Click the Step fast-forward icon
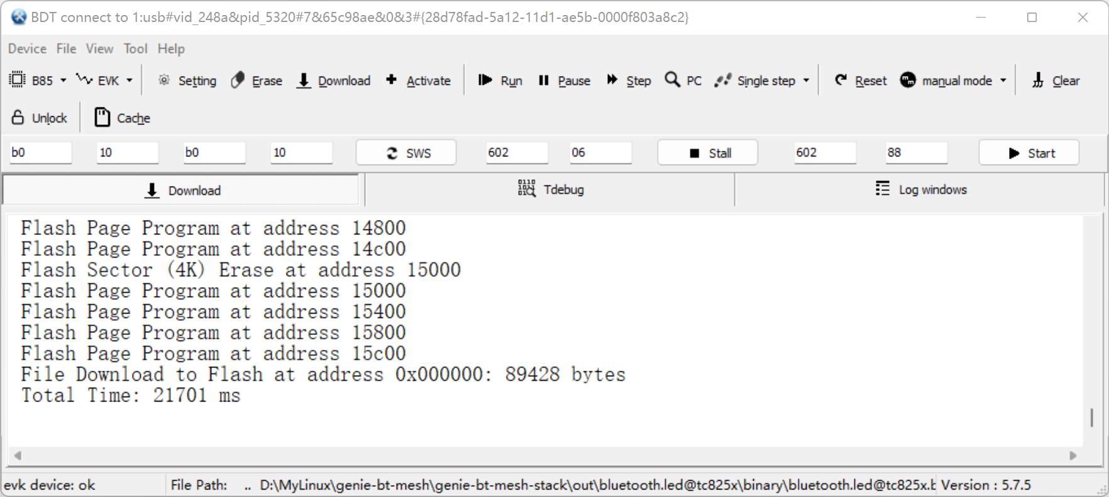Viewport: 1109px width, 497px height. [x=612, y=79]
